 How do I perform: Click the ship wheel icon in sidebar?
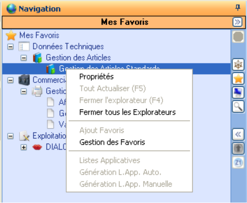click(x=238, y=65)
